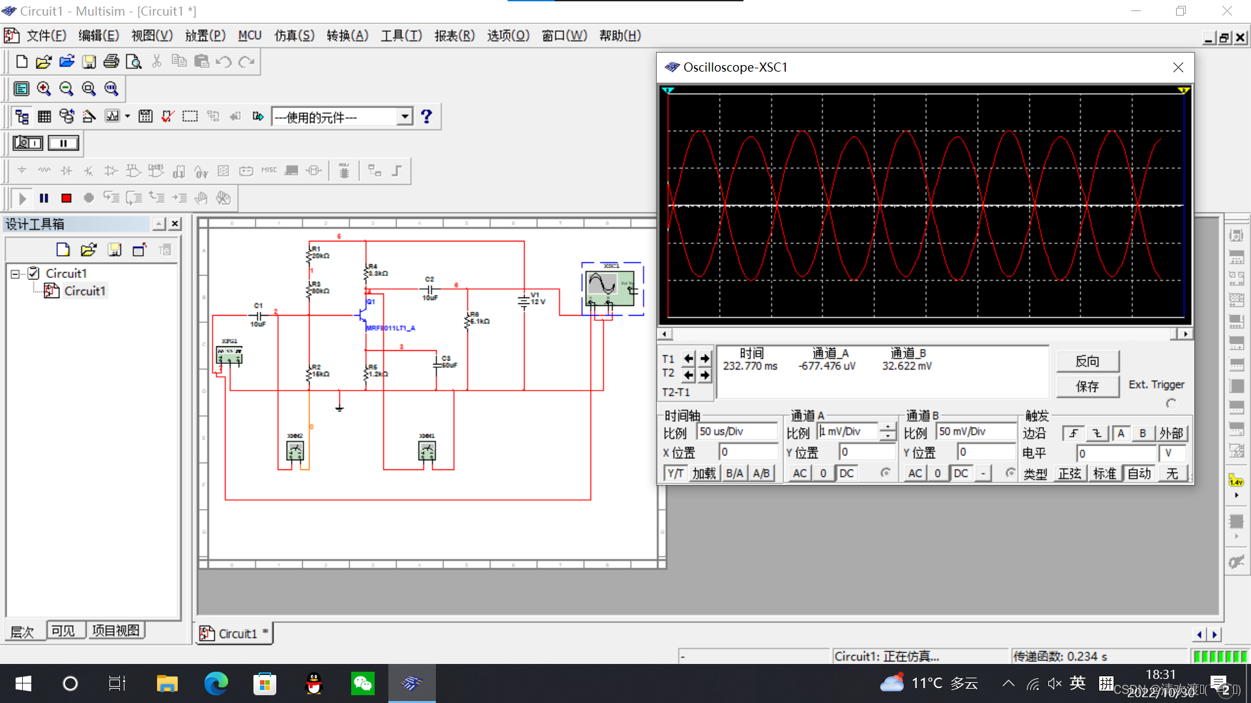Click the Zoom Out magnifier icon
Screen dimensions: 1251x703
point(66,89)
